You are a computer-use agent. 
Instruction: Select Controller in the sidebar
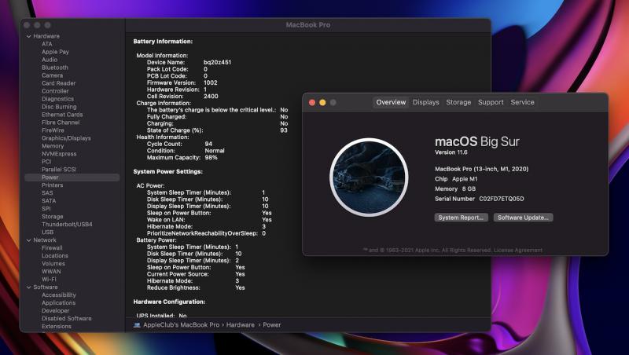coord(55,91)
